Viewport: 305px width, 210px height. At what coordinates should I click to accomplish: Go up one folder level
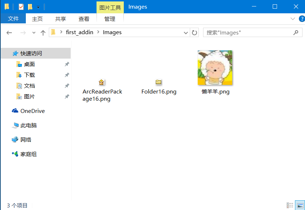[43, 33]
